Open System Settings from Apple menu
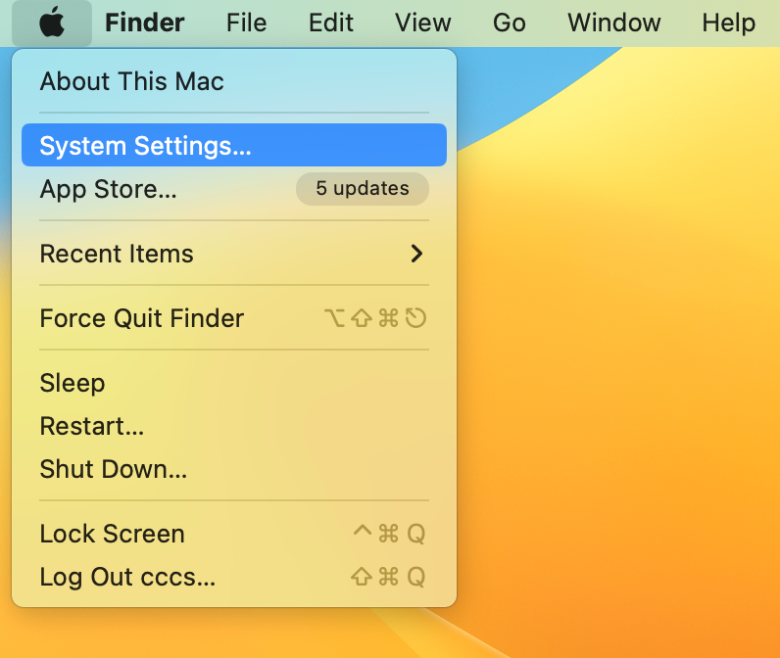The width and height of the screenshot is (780, 658). click(145, 146)
